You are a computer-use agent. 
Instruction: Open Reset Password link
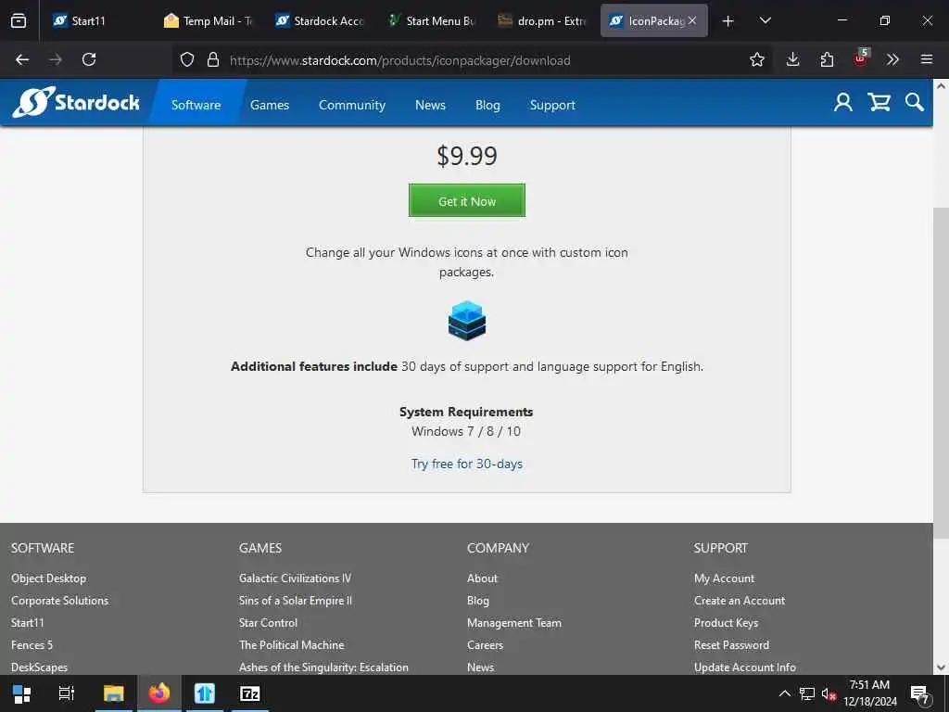(731, 645)
